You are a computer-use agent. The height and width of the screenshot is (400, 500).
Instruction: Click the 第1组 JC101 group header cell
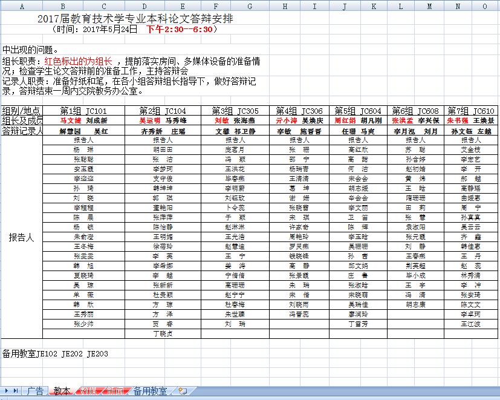(x=83, y=111)
